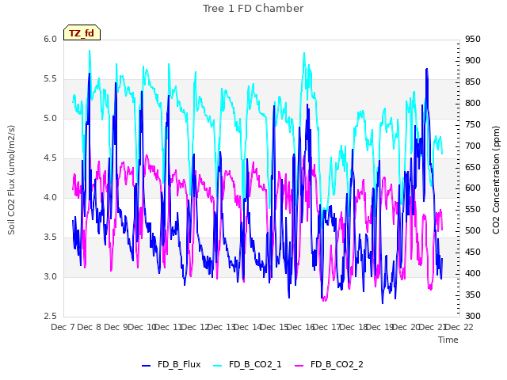Click the 3.5 left axis tick label
This screenshot has height=380, width=507.
point(51,237)
